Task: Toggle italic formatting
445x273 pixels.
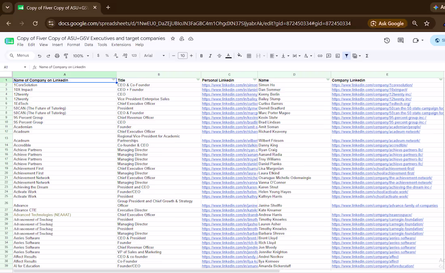Action: pos(210,56)
